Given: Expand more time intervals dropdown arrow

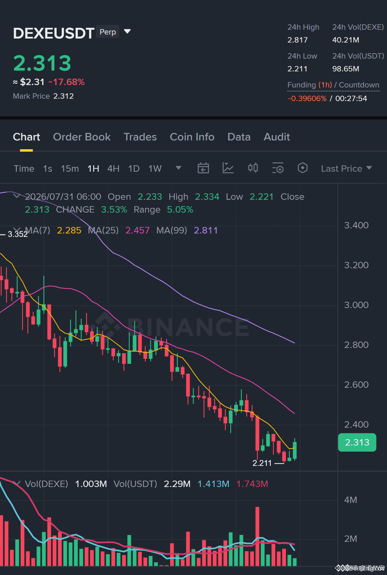Looking at the screenshot, I should click(x=178, y=168).
